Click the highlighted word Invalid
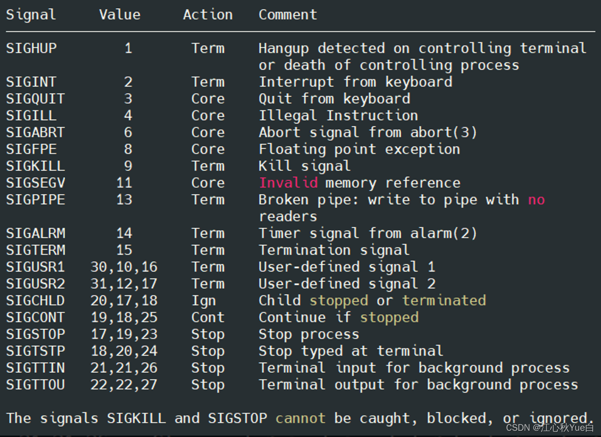 point(288,183)
